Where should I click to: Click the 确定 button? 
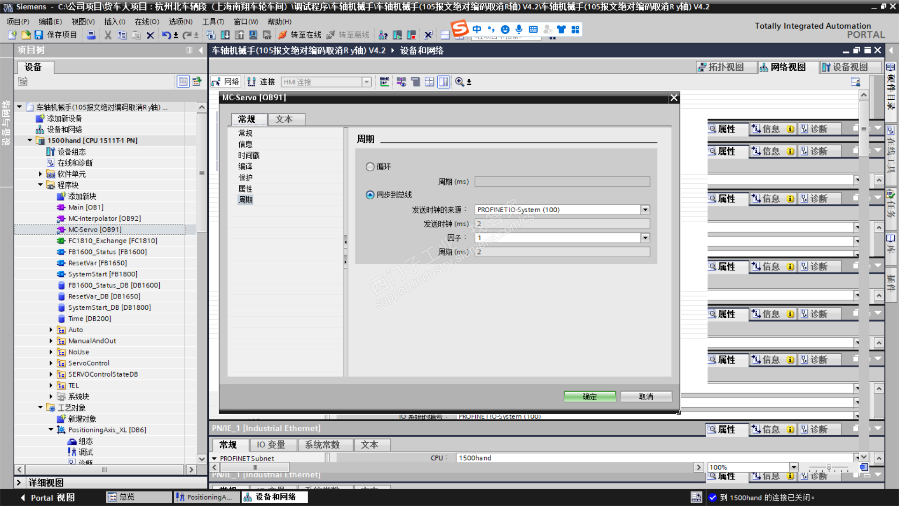(x=590, y=397)
